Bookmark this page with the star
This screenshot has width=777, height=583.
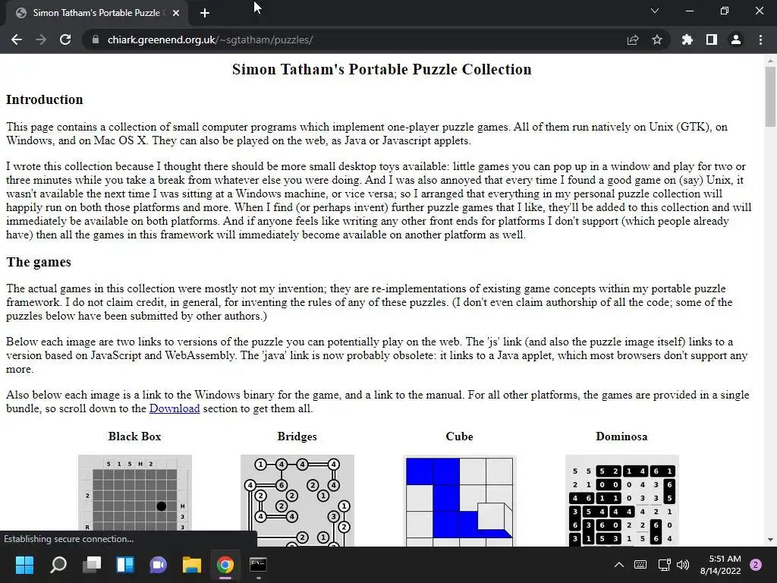[x=657, y=39]
